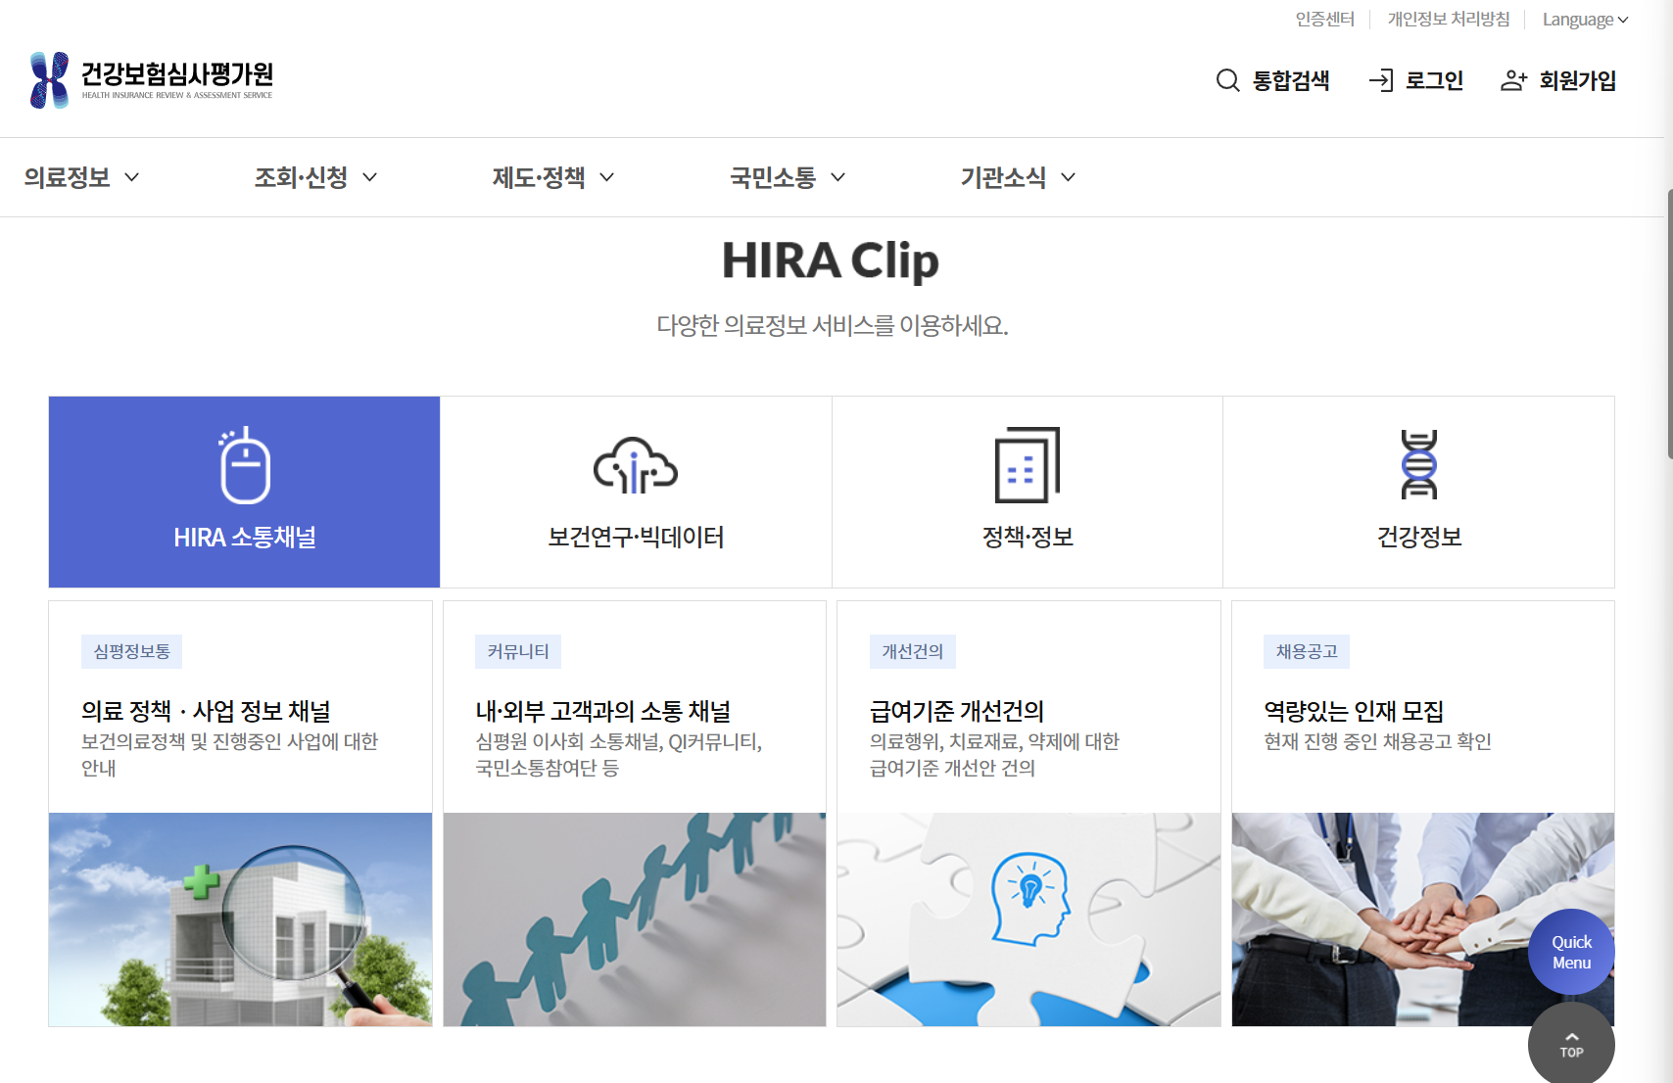Select the DNA icon above 건강정보
Viewport: 1673px width, 1083px height.
point(1418,464)
